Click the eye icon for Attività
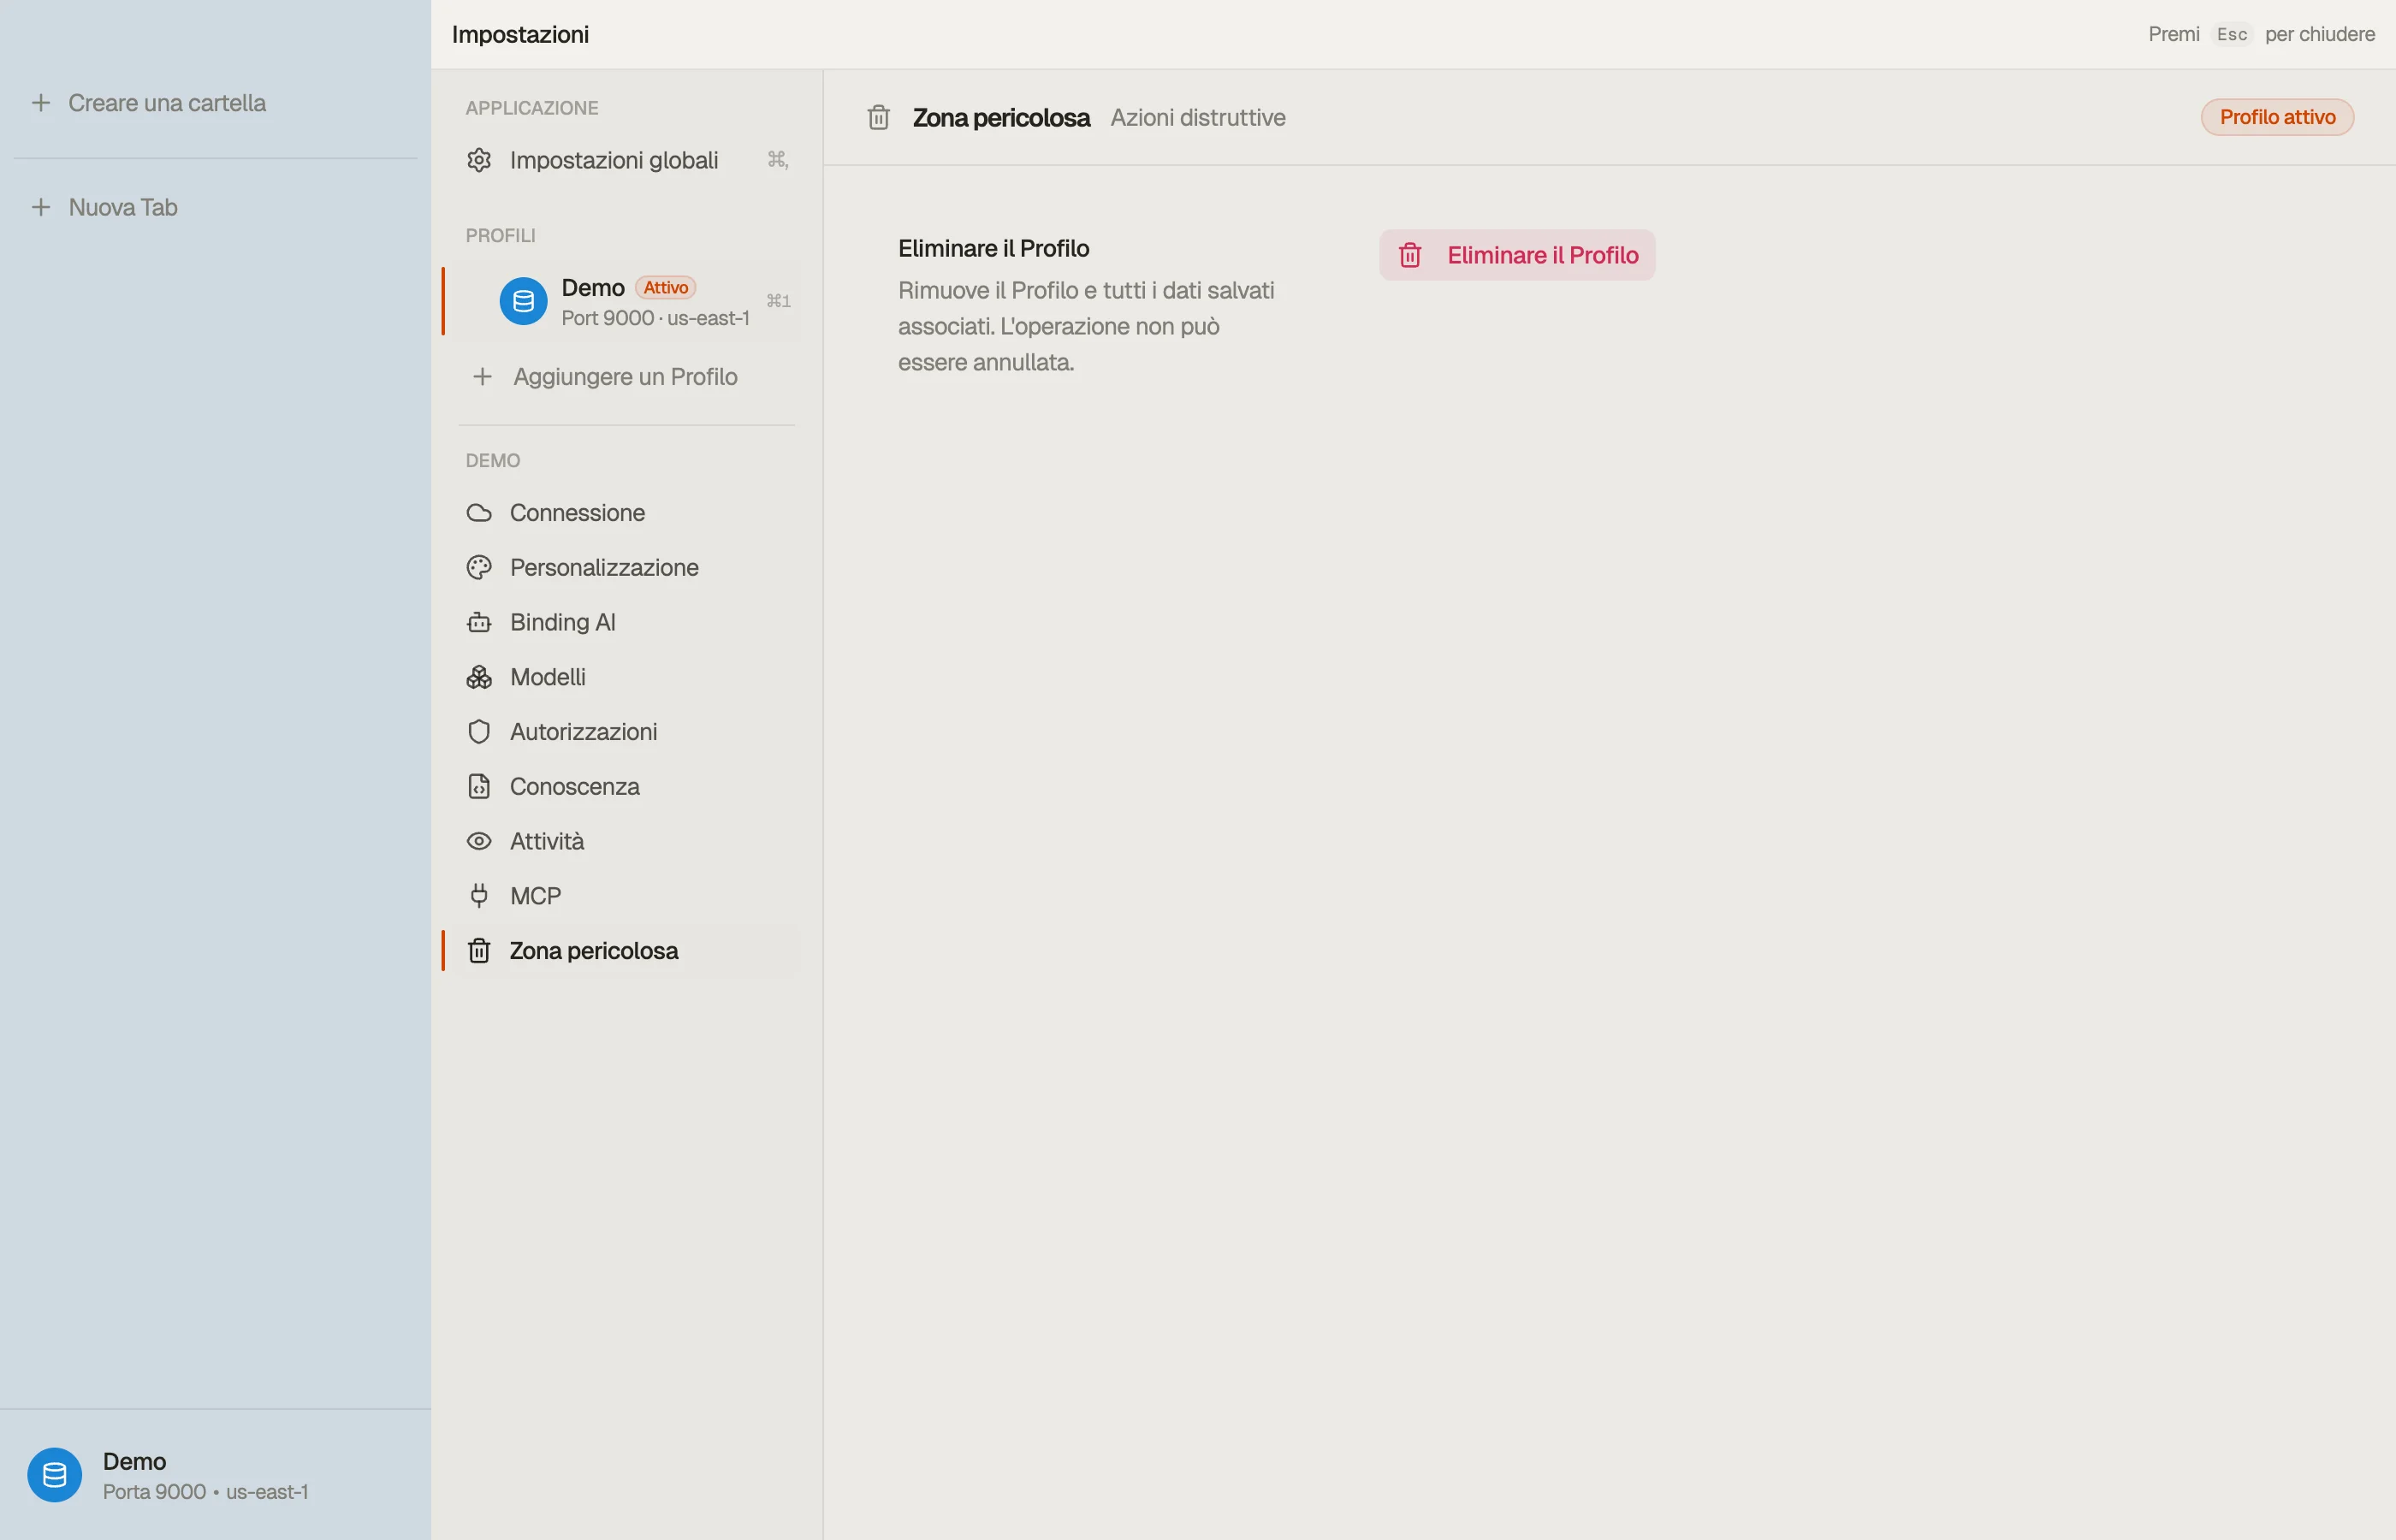 479,841
